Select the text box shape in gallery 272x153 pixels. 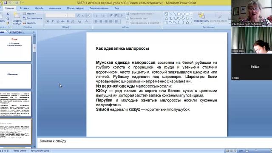pyautogui.click(x=166, y=14)
